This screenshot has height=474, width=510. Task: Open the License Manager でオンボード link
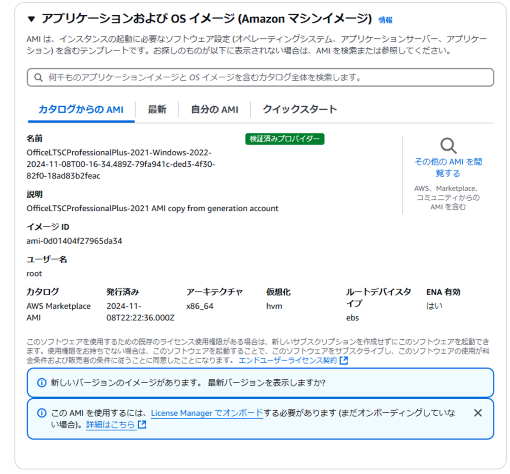coord(207,413)
